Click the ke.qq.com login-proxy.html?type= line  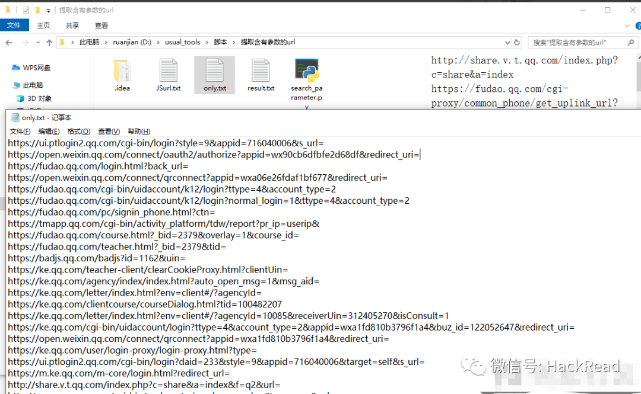132,350
